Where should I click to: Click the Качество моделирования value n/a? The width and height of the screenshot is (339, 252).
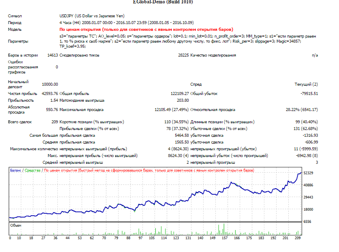tap(315, 55)
